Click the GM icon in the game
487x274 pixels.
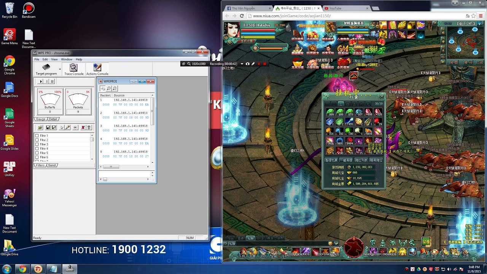pyautogui.click(x=343, y=49)
